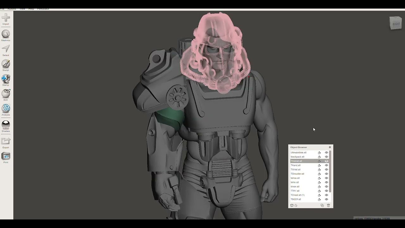
Task: Open the View menu
Action: pyautogui.click(x=22, y=9)
